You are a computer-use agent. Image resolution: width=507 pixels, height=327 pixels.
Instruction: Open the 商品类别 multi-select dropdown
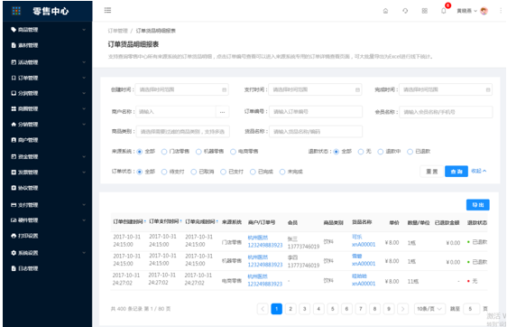coord(183,132)
